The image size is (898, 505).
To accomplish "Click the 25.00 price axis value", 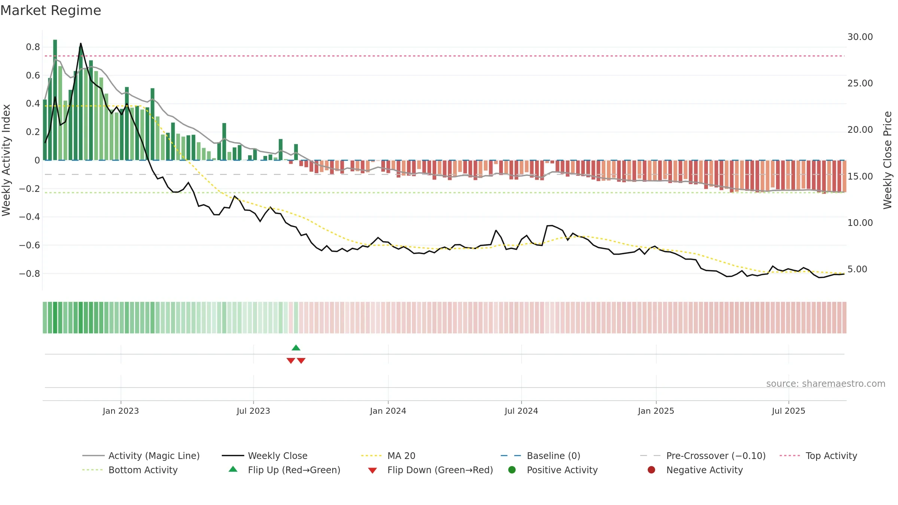I will click(x=860, y=83).
